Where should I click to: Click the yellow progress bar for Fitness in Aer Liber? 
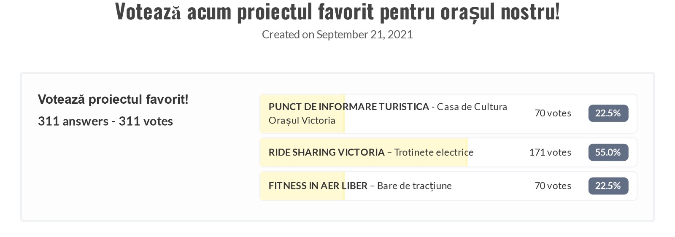coord(303,186)
